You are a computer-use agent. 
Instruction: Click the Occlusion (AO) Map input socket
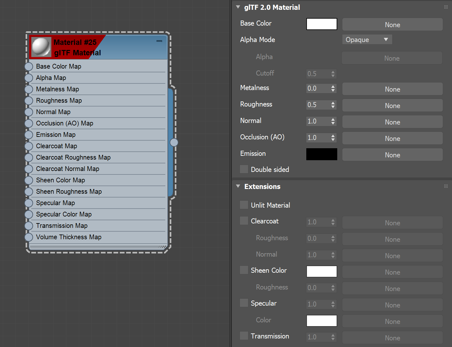pos(29,123)
